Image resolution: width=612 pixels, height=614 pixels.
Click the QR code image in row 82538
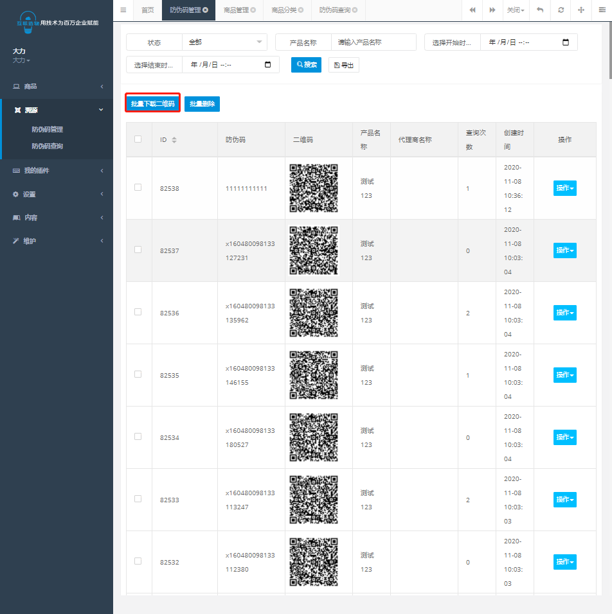(x=313, y=188)
